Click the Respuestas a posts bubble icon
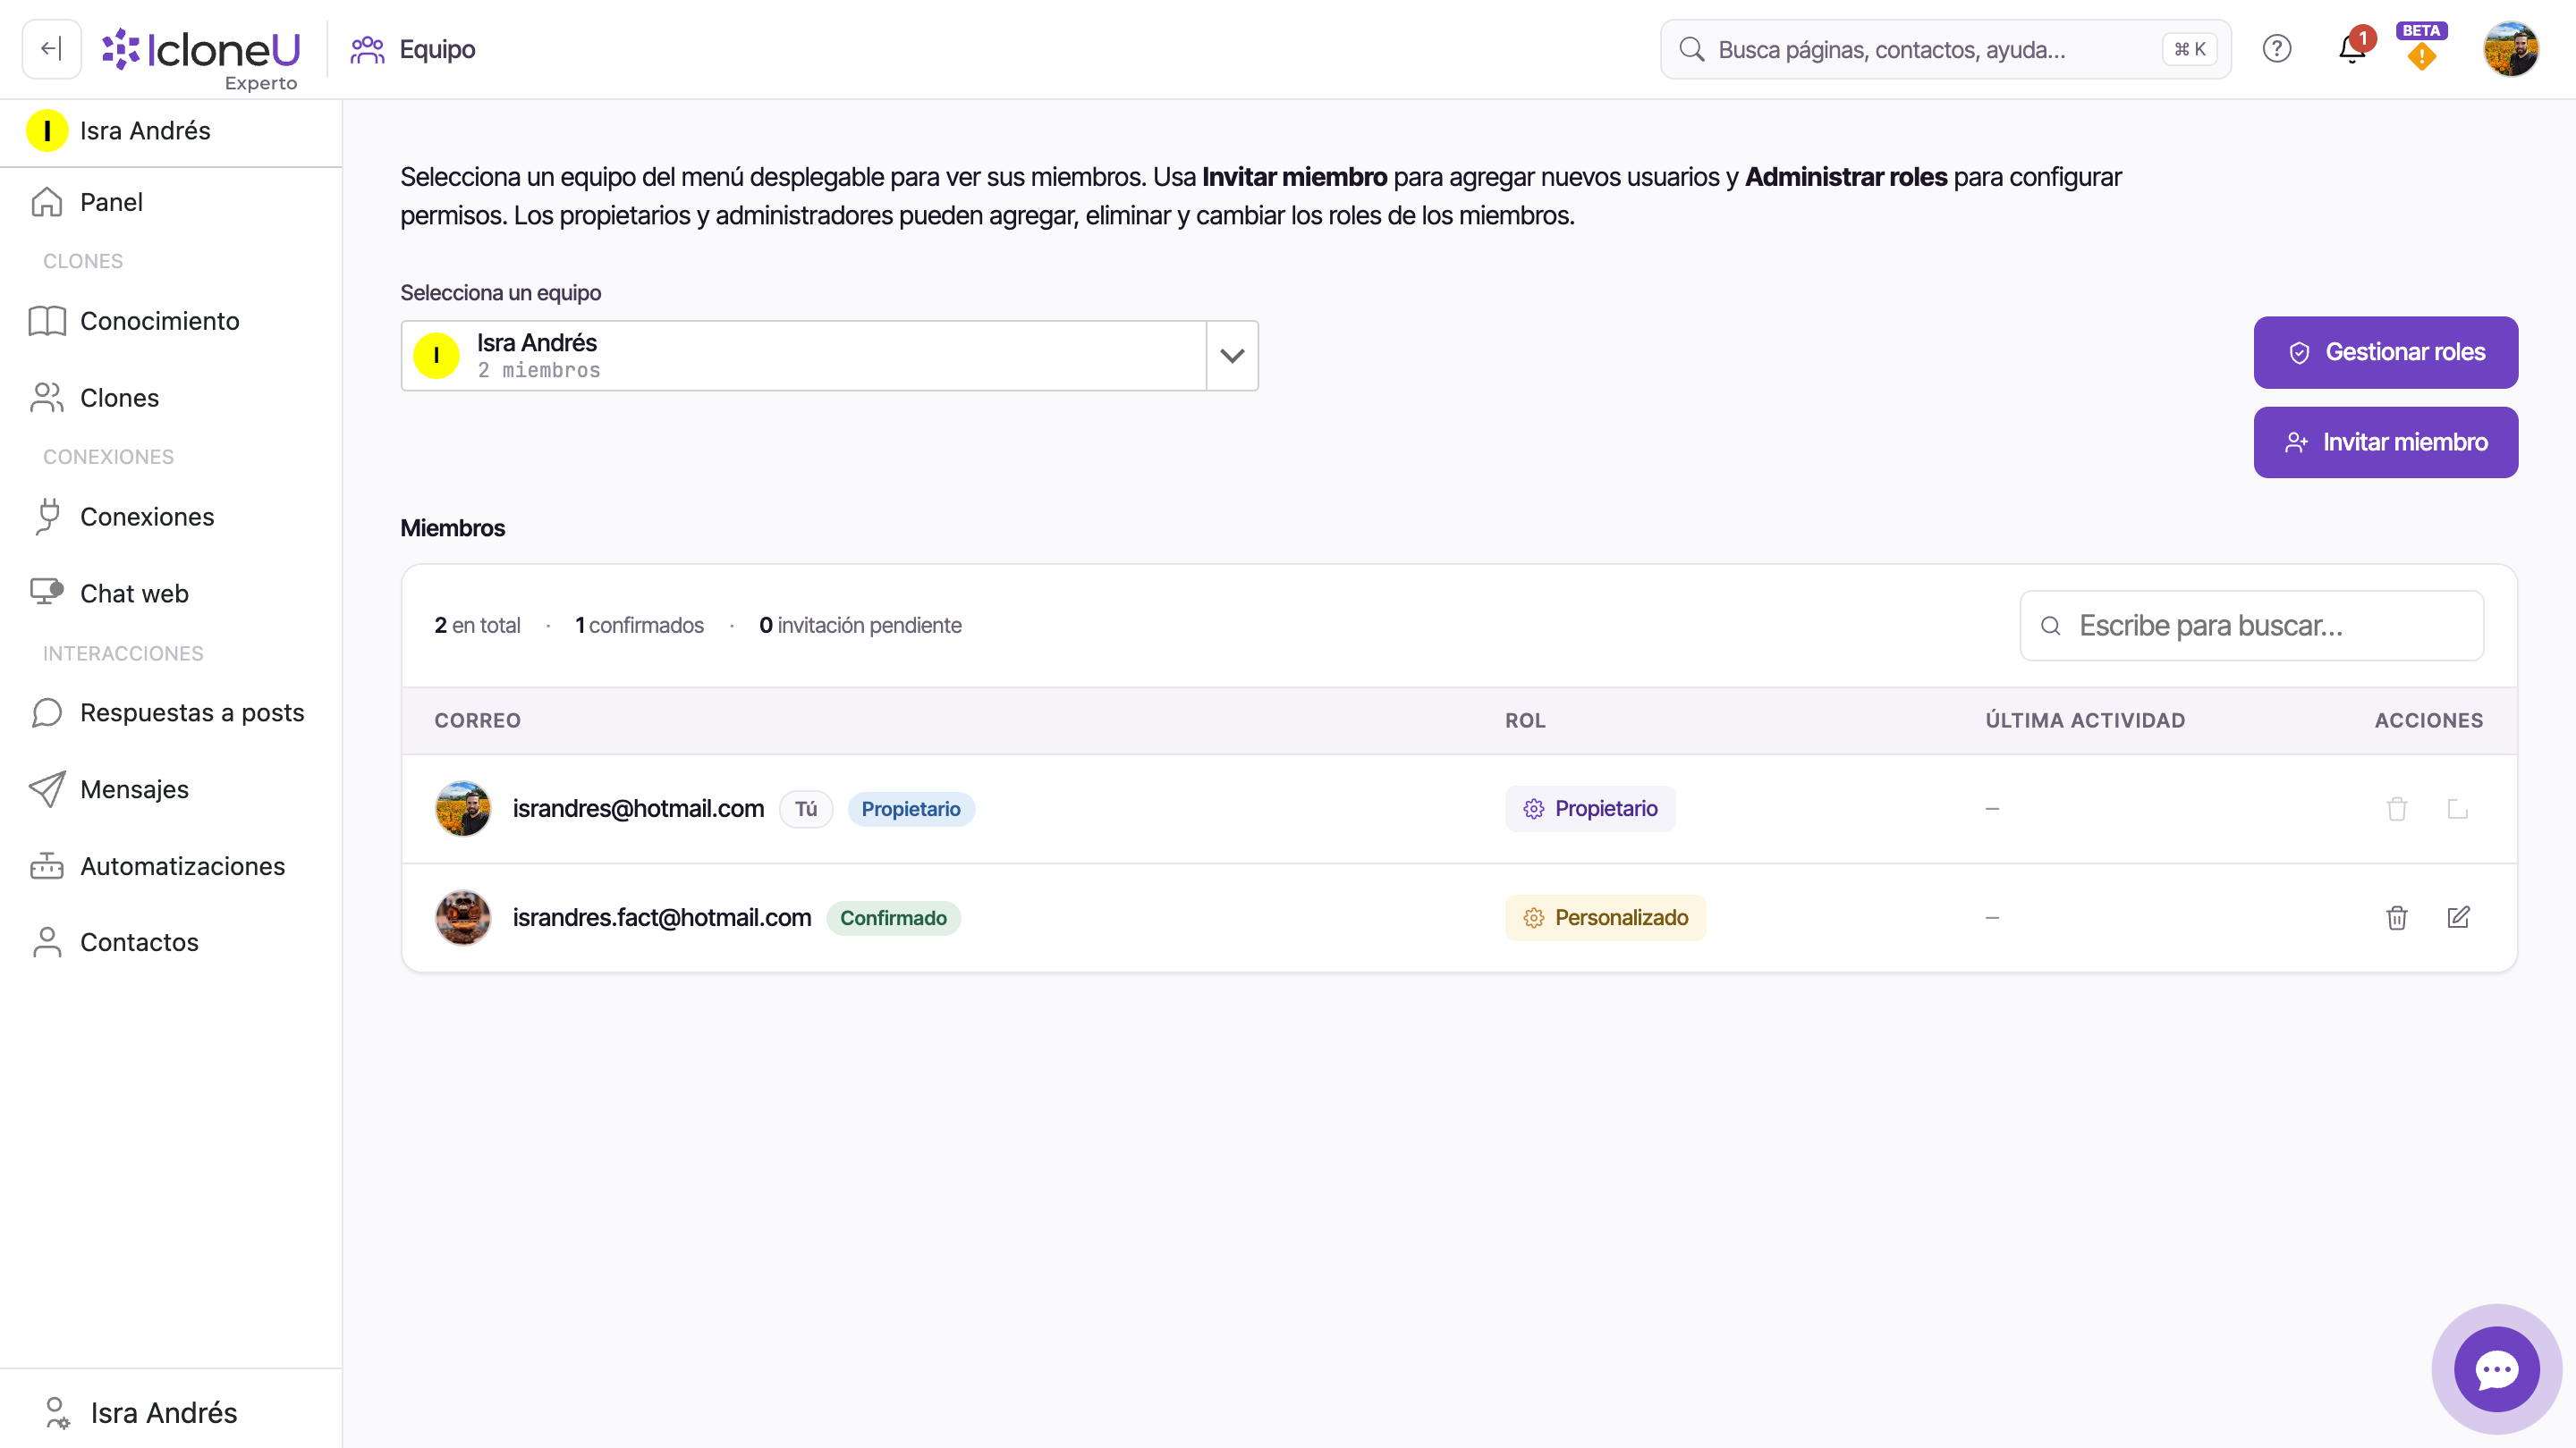 (47, 712)
